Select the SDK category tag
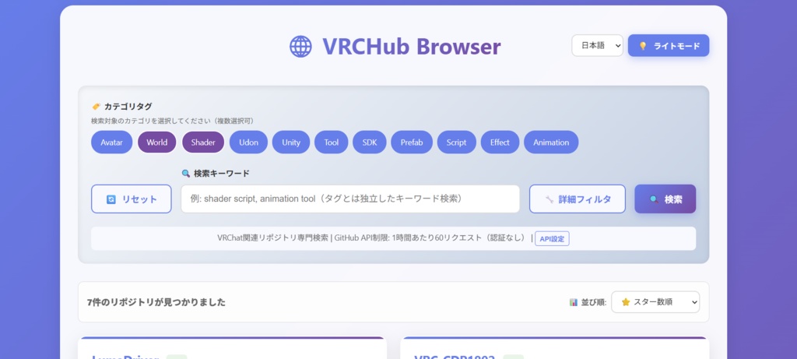The width and height of the screenshot is (797, 359). pyautogui.click(x=370, y=143)
